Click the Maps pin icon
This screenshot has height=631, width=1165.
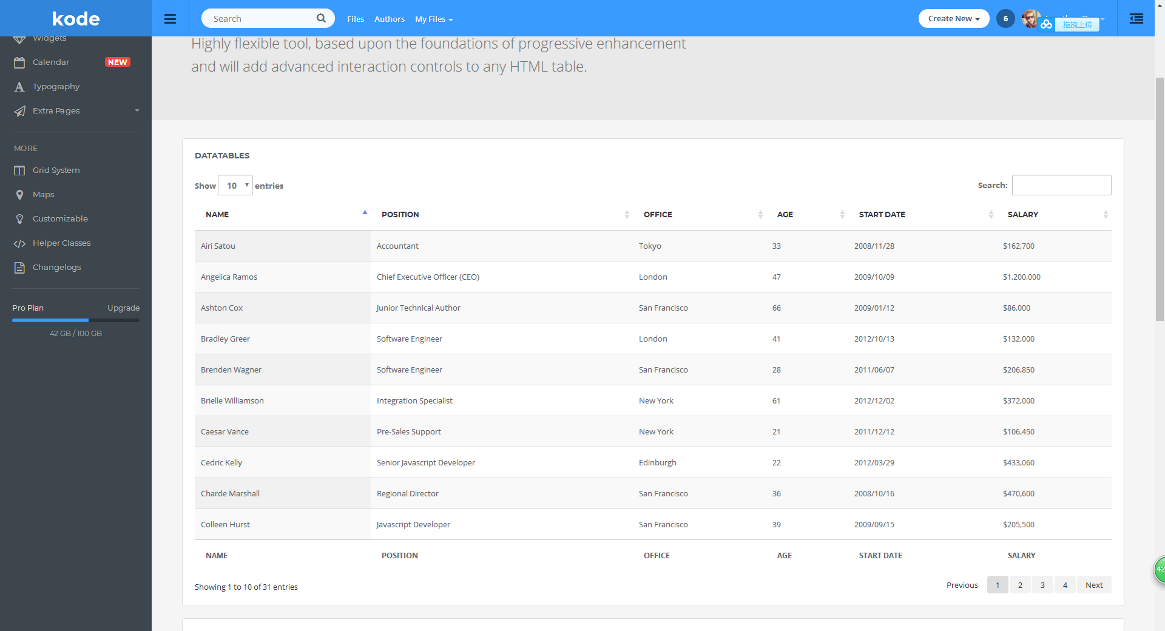coord(19,195)
